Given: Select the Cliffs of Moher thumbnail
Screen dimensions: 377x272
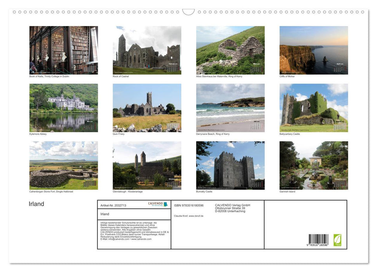Looking at the screenshot, I should pyautogui.click(x=313, y=50).
